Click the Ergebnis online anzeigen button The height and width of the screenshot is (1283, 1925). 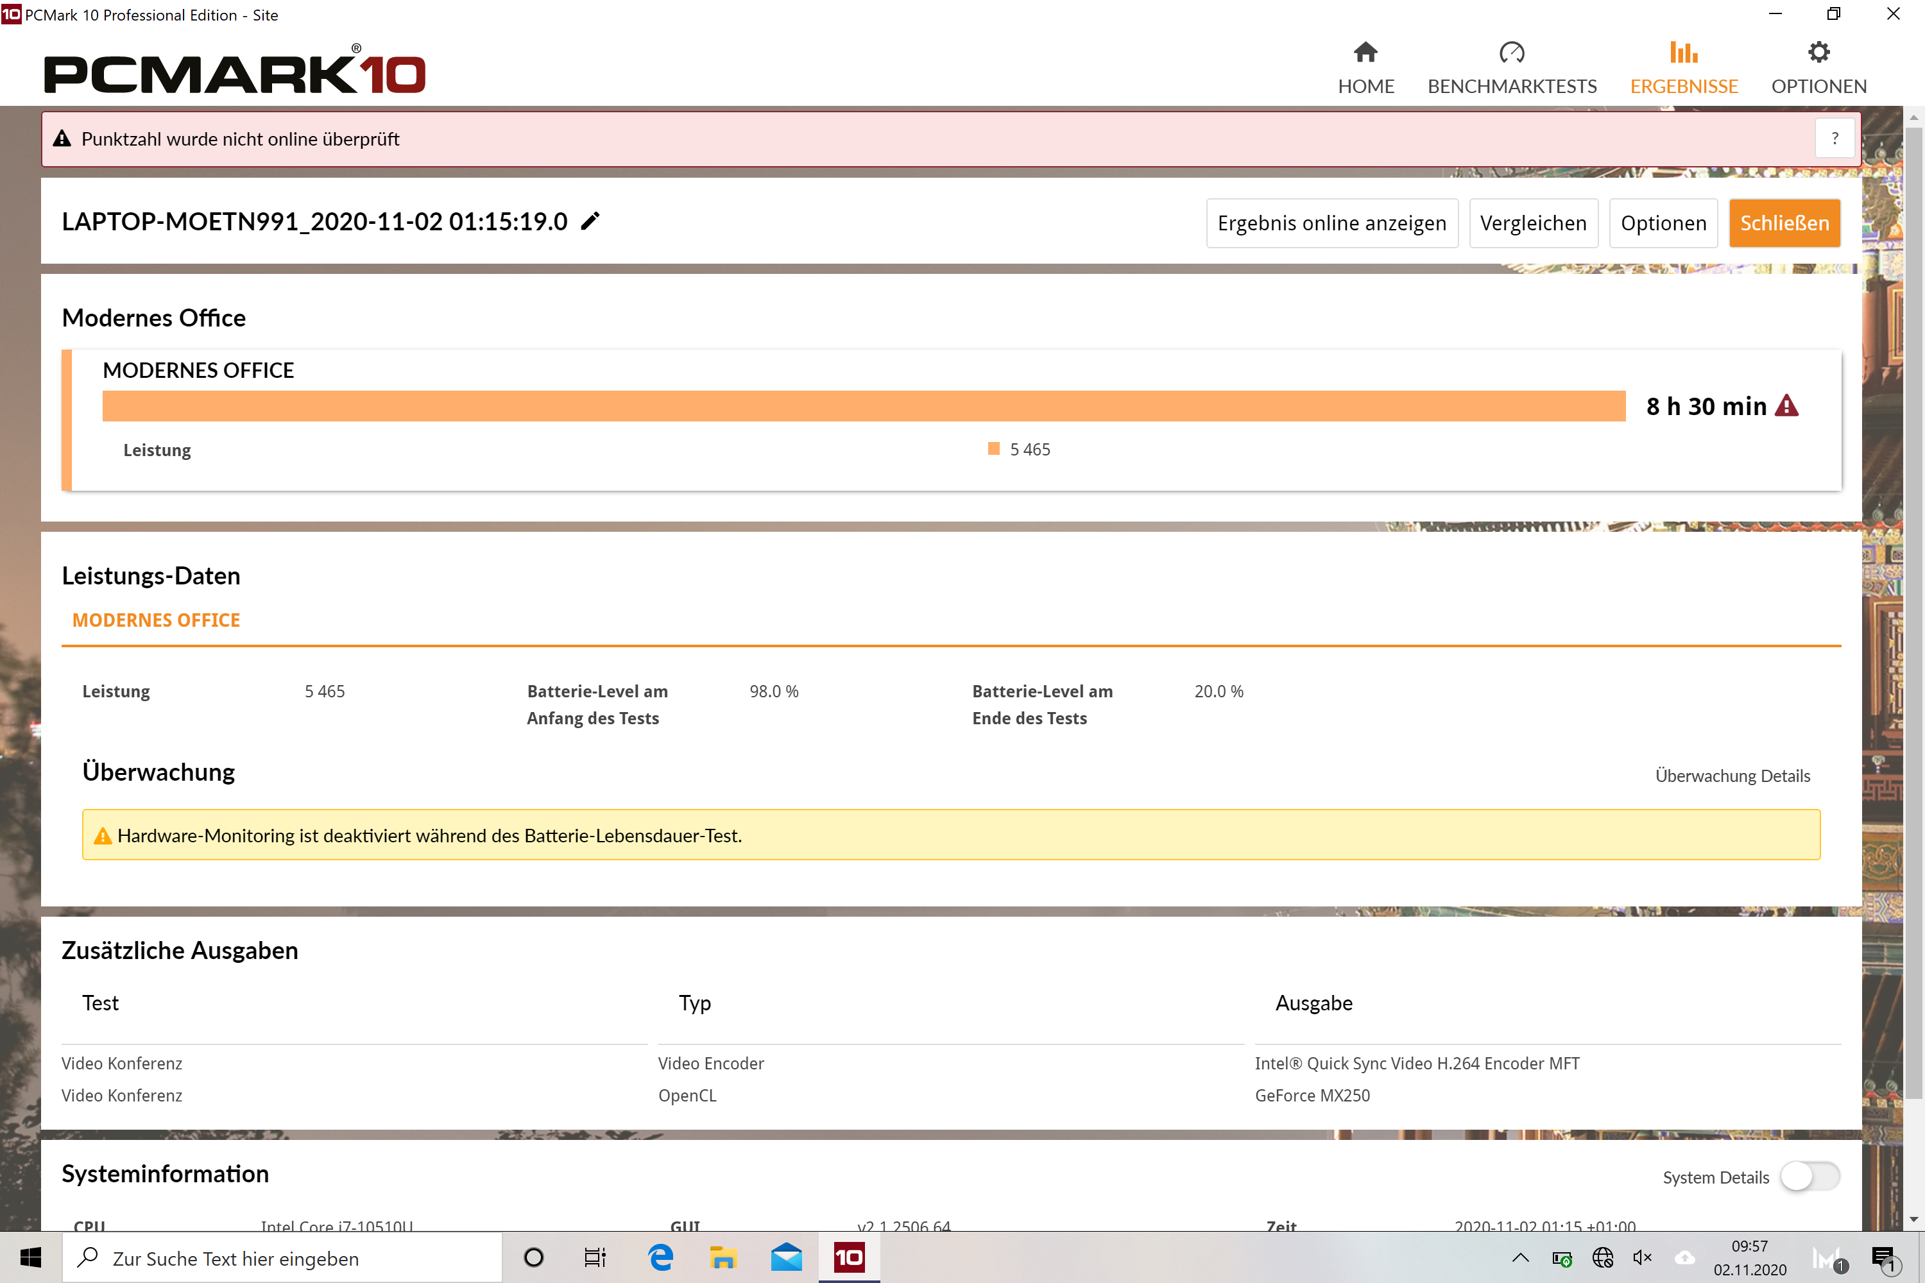point(1331,223)
